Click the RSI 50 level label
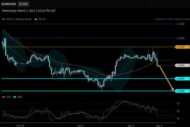 coord(178,111)
